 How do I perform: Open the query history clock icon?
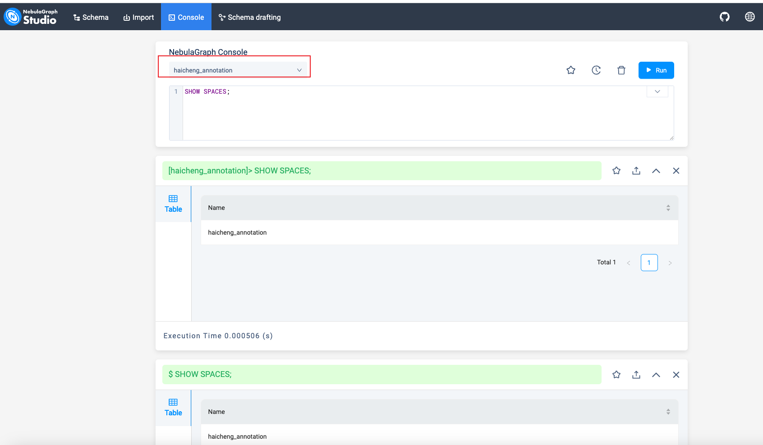point(596,70)
